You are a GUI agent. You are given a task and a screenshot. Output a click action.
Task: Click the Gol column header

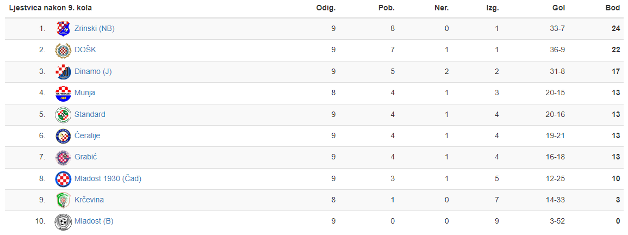[x=558, y=8]
